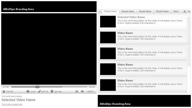192x108 pixels.
Task: Open the MENU button in the player
Action: click(x=91, y=91)
